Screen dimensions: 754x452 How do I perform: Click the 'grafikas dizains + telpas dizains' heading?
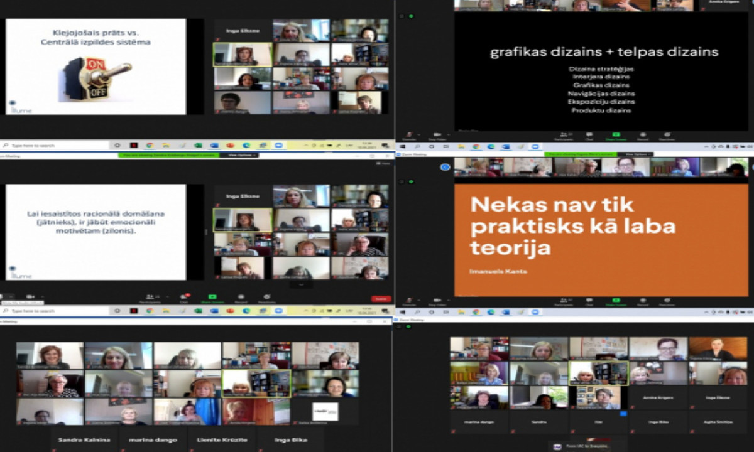click(604, 52)
